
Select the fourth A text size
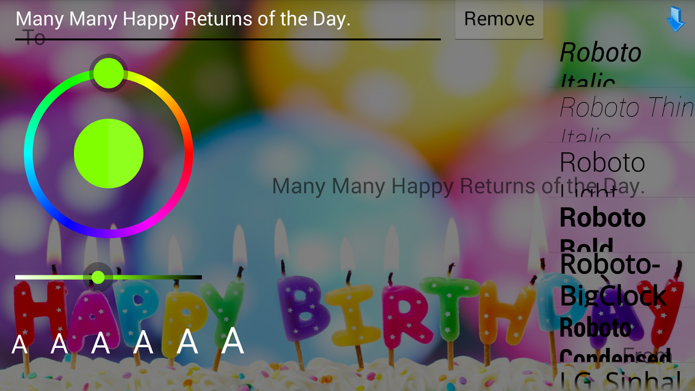click(143, 342)
